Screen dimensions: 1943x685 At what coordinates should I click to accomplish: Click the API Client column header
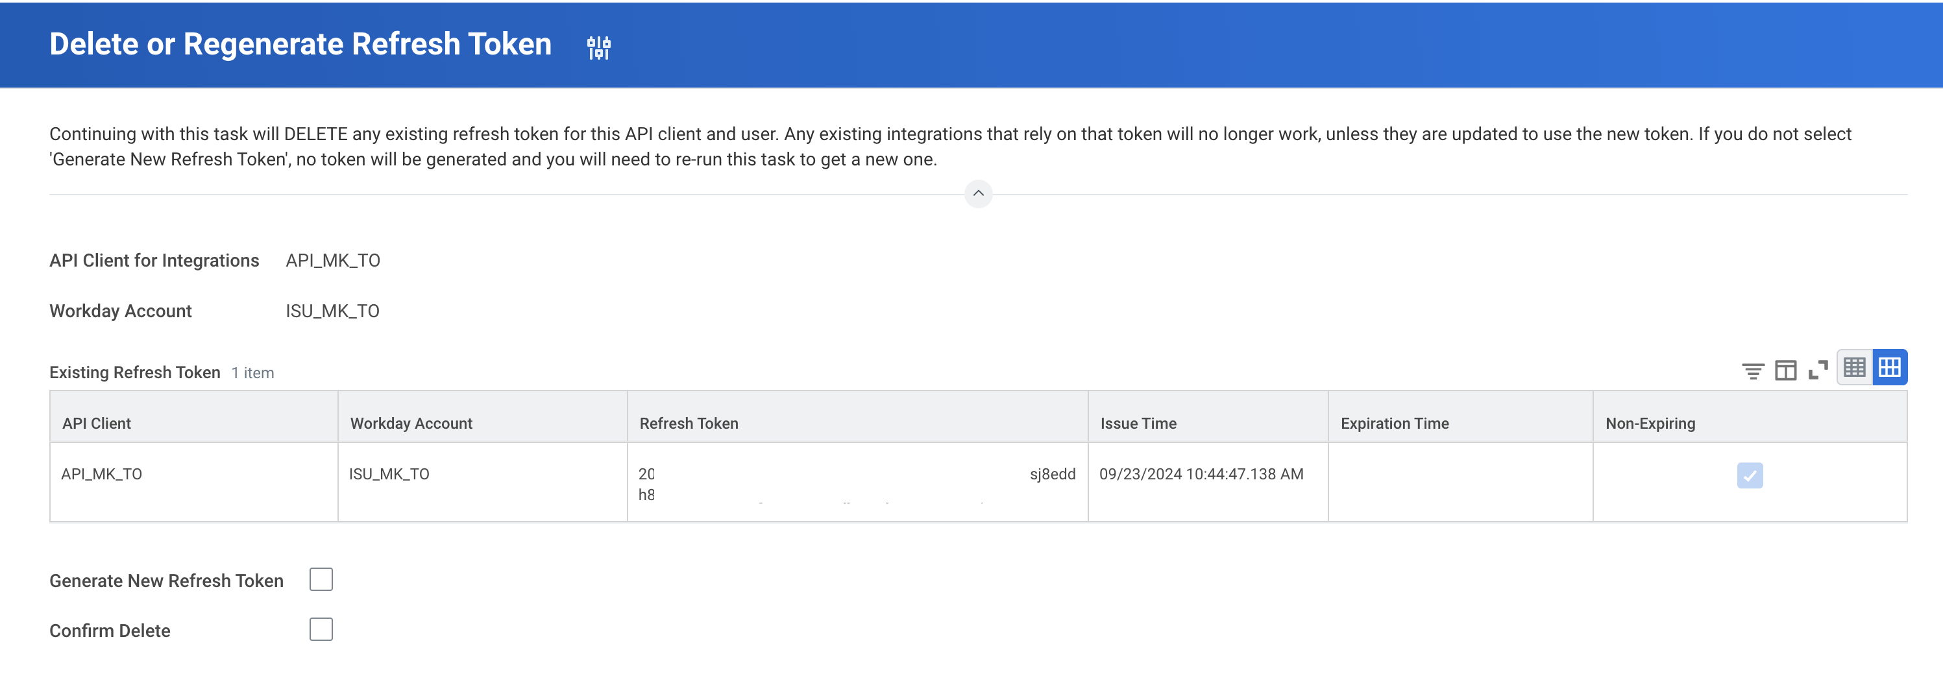point(97,424)
